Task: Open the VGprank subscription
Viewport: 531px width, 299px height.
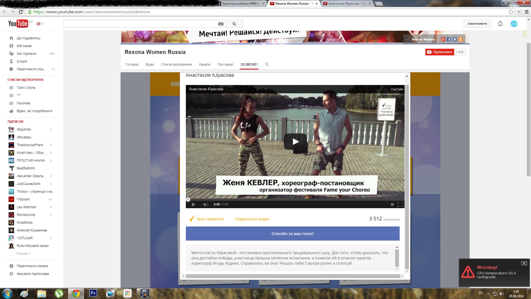Action: (23, 199)
